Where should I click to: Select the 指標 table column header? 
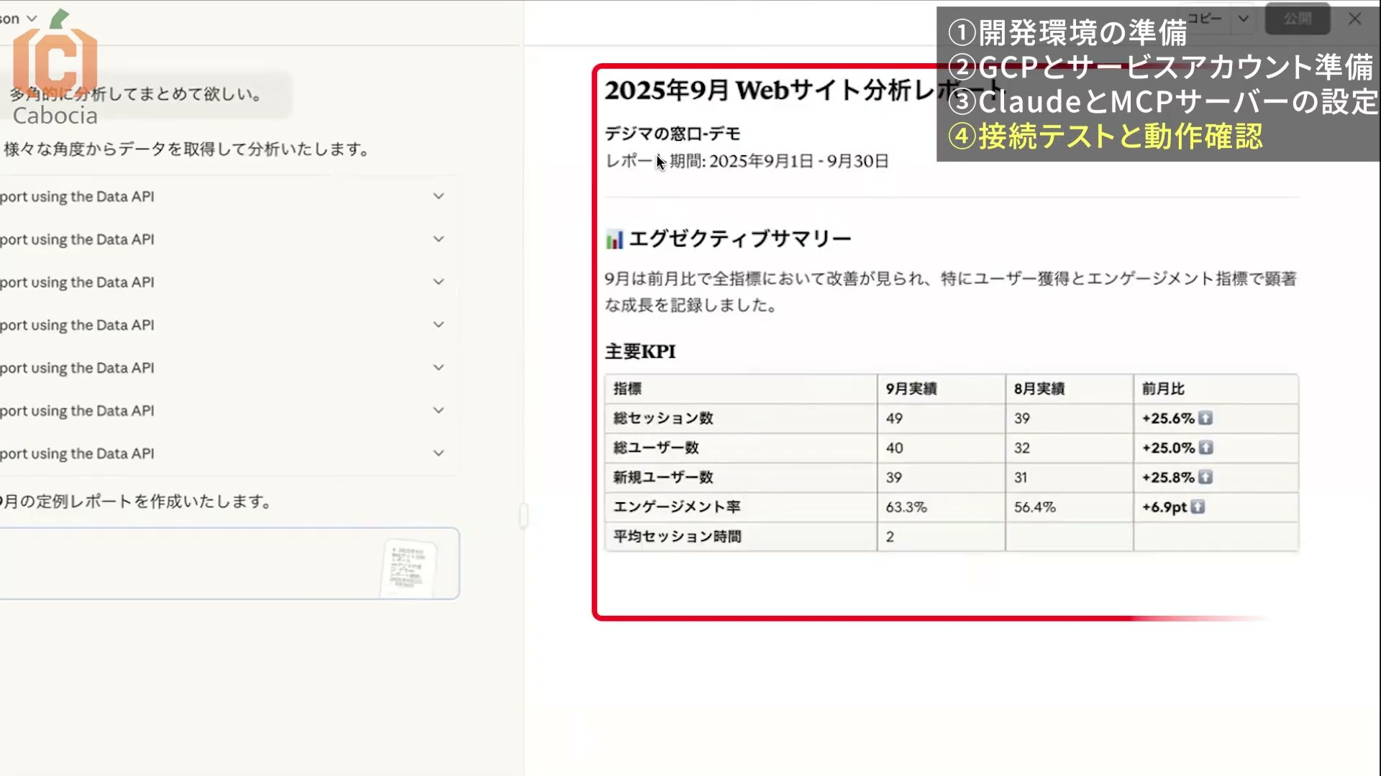coord(627,389)
